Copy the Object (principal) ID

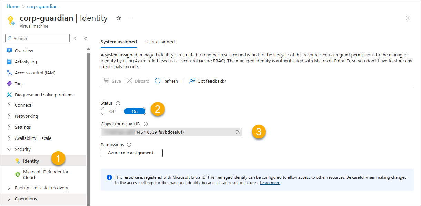pyautogui.click(x=237, y=132)
